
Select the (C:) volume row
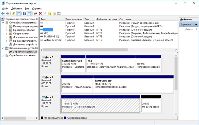point(109,33)
